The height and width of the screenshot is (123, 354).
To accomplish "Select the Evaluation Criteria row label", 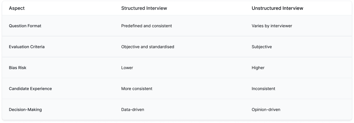I will click(27, 47).
